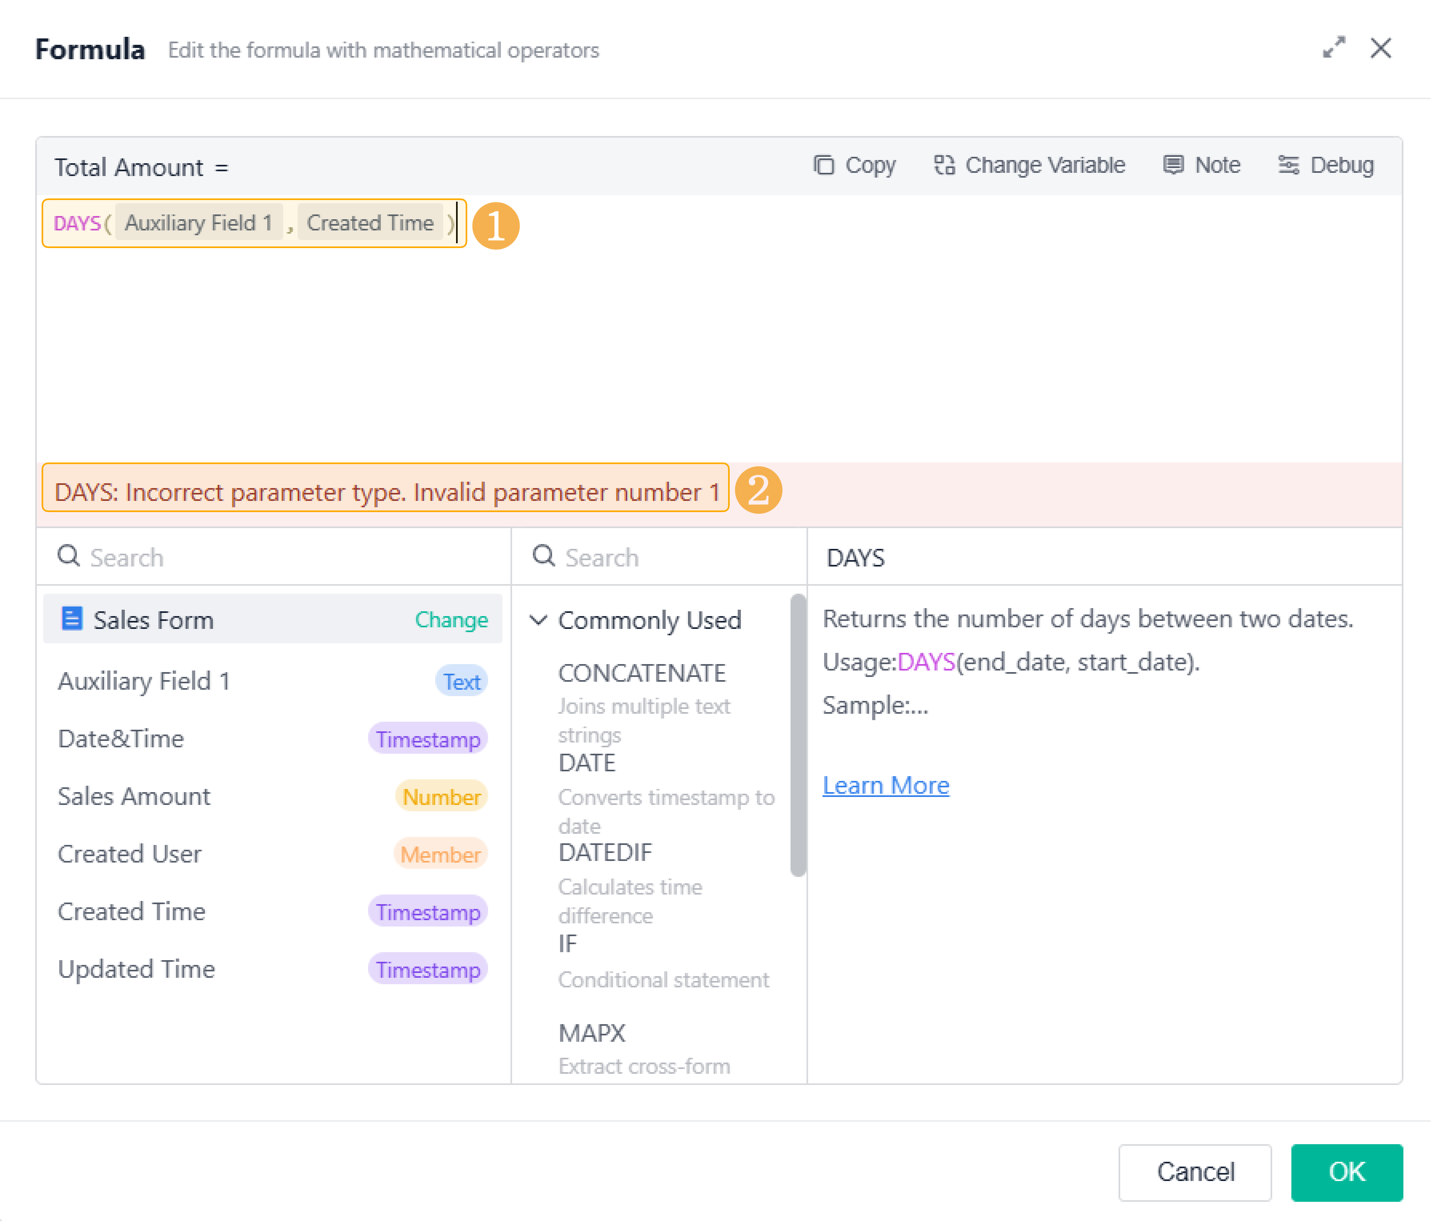Click Change next to Sales Form
Image resolution: width=1453 pixels, height=1221 pixels.
pyautogui.click(x=450, y=619)
